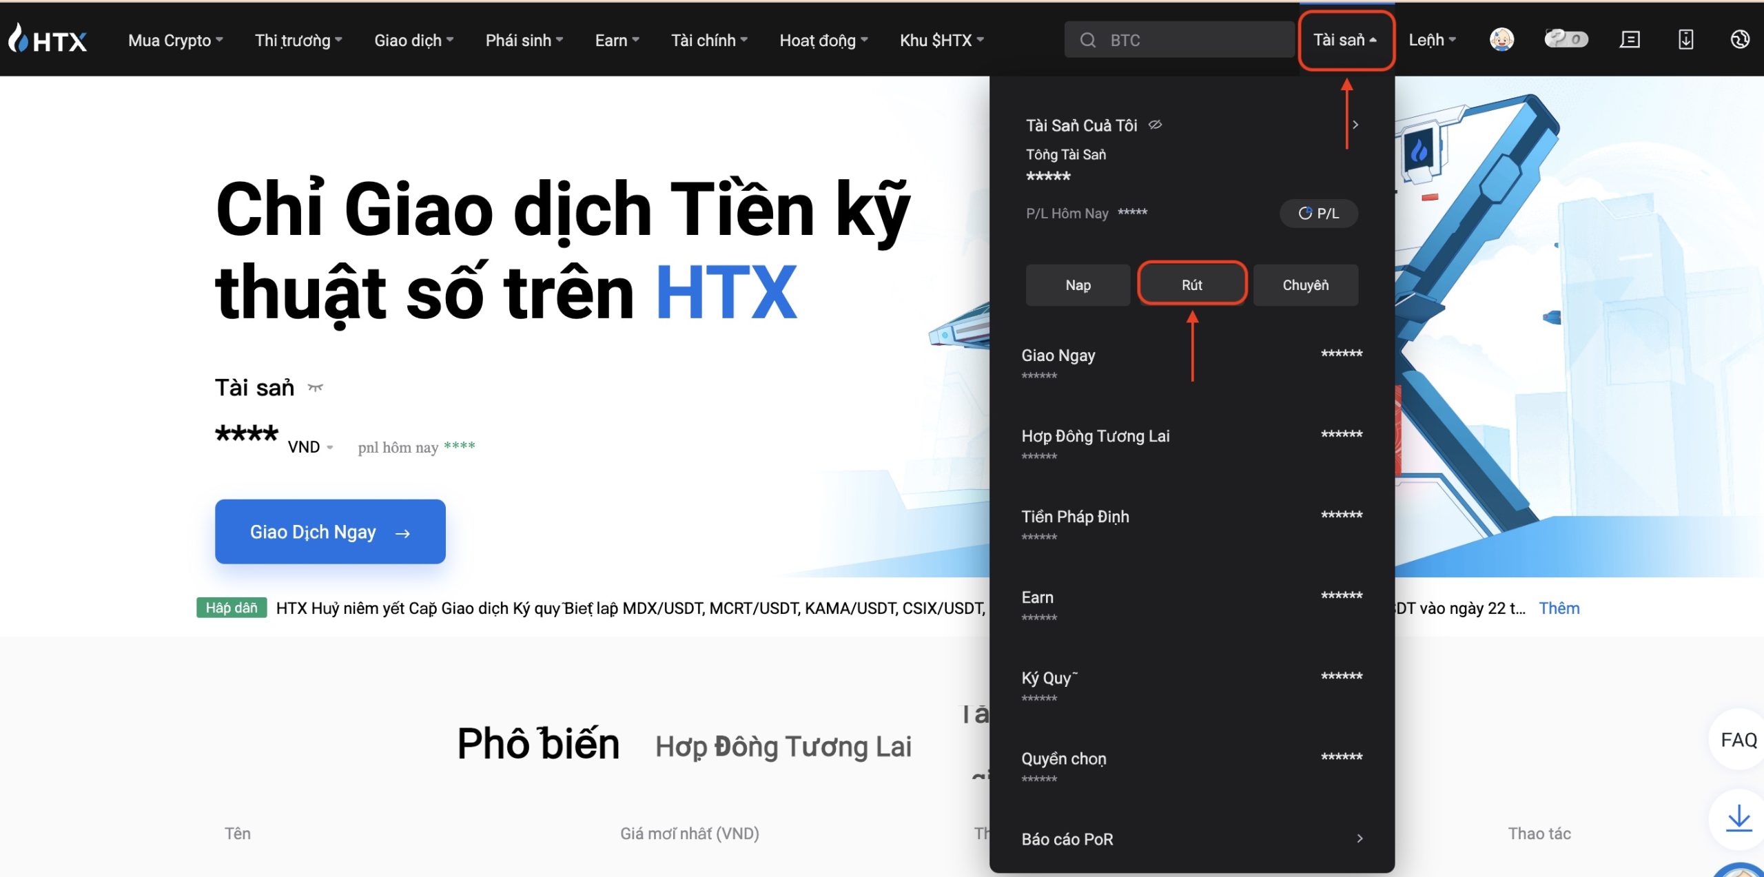The height and width of the screenshot is (877, 1764).
Task: Open the chat messages icon in top bar
Action: tap(1630, 39)
